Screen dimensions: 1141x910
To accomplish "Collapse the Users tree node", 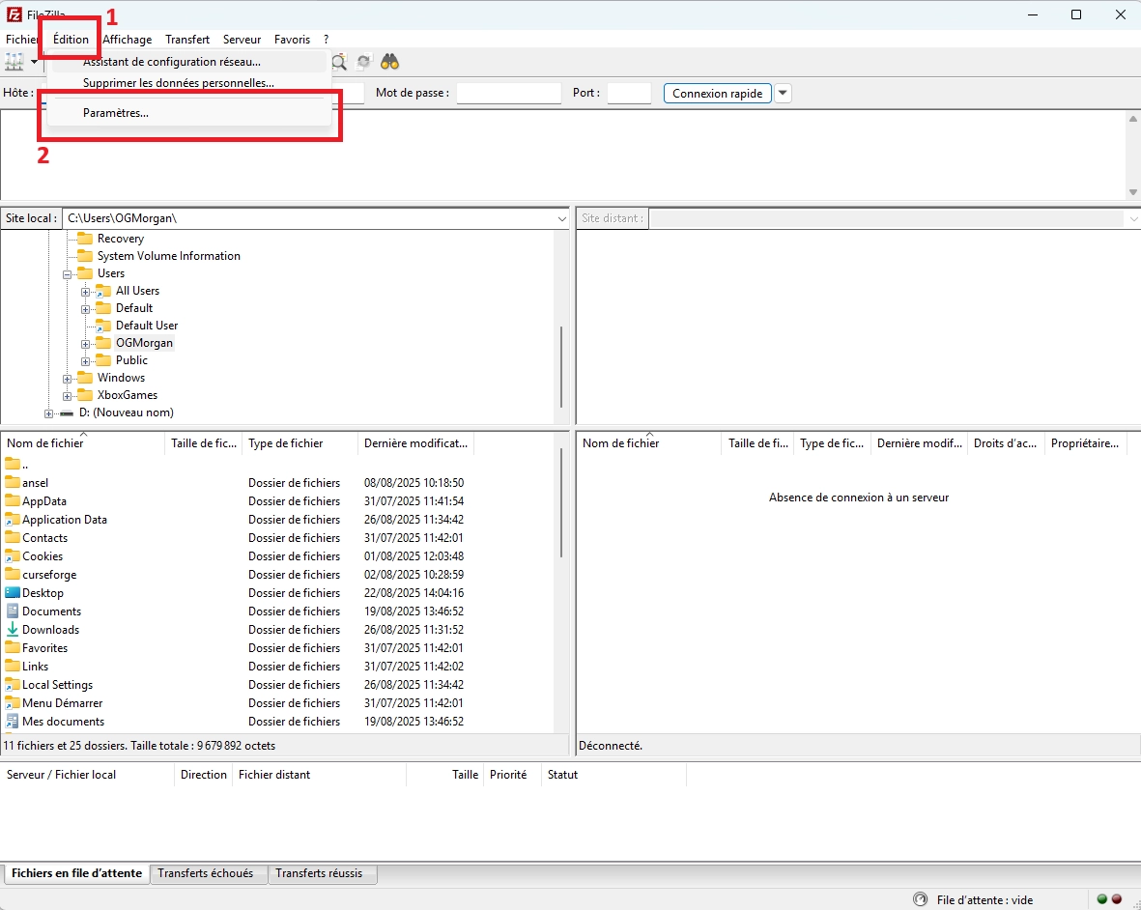I will 67,274.
